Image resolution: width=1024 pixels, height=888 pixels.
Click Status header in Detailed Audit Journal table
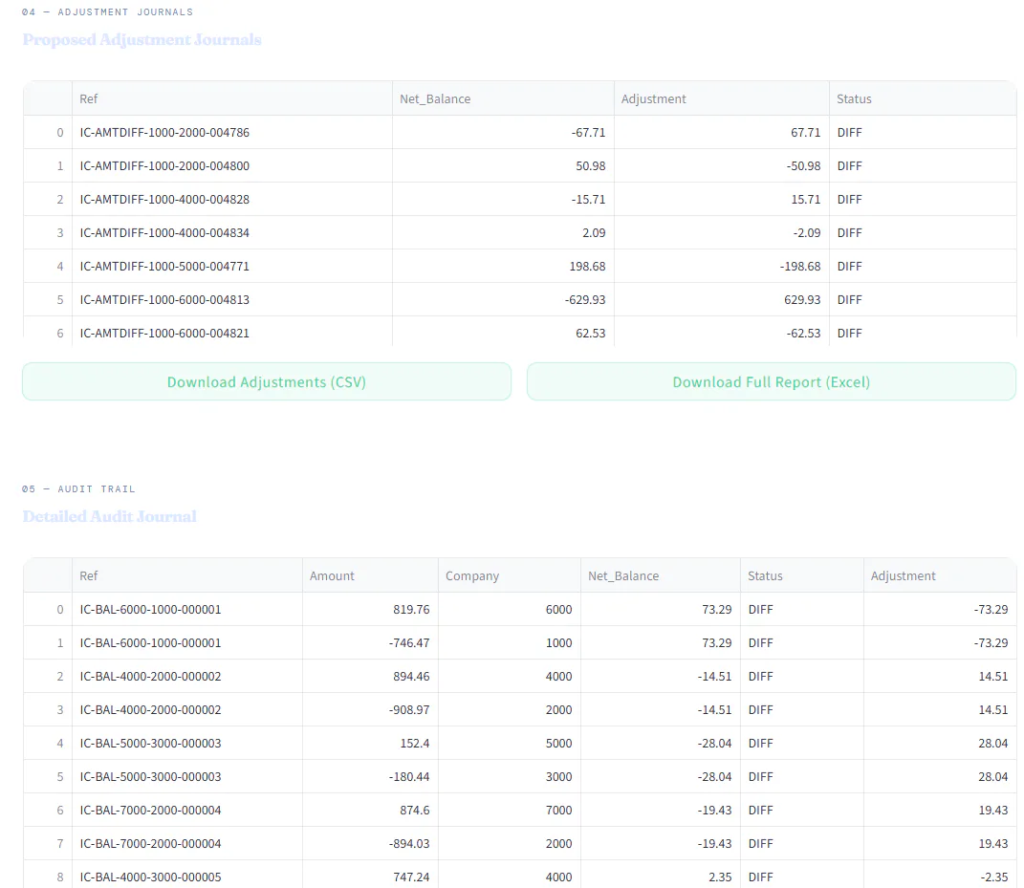pos(802,575)
